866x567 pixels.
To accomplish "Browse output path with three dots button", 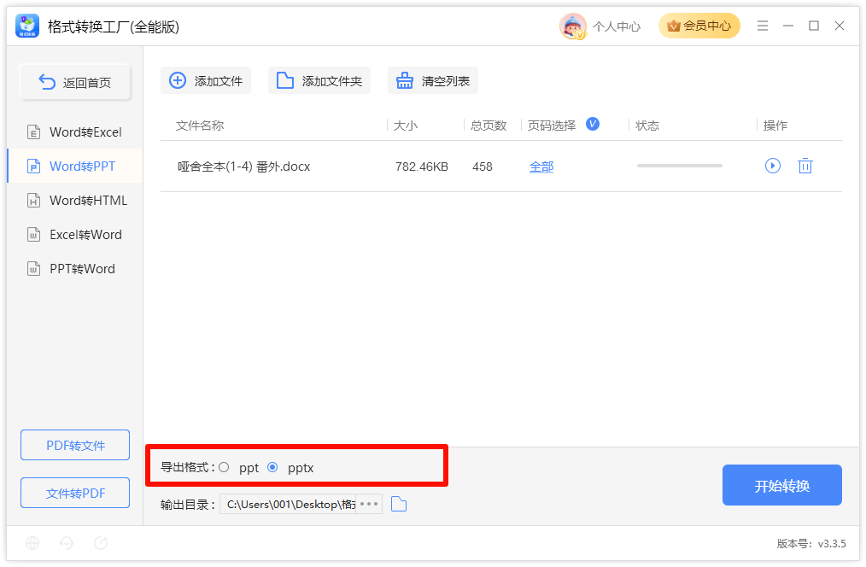I will 369,504.
